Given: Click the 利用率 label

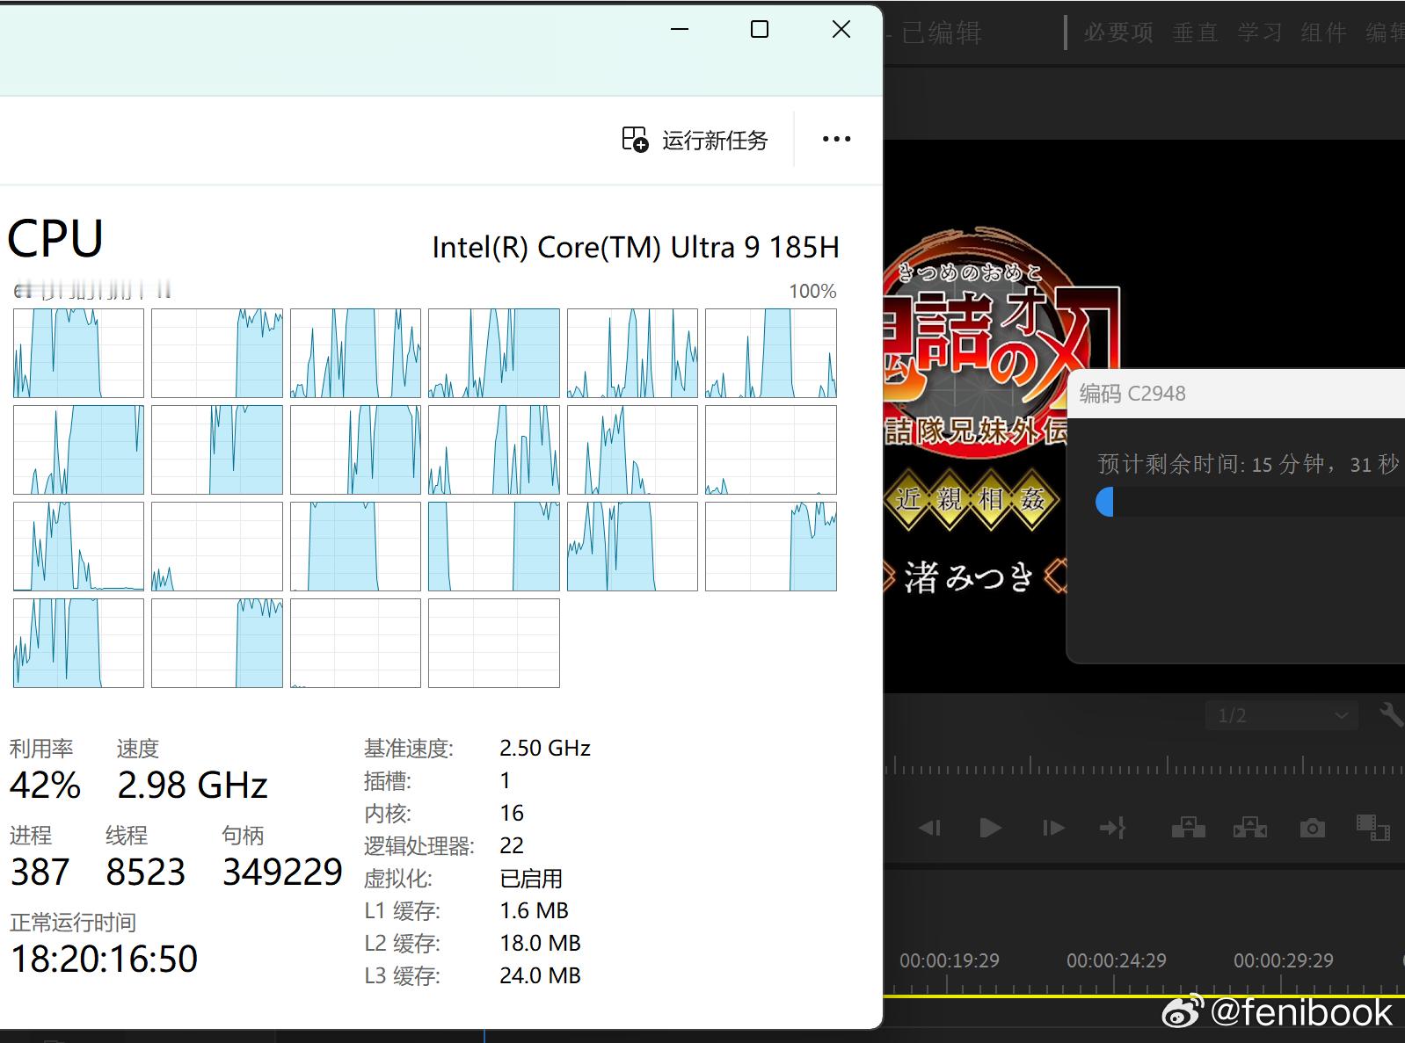Looking at the screenshot, I should tap(41, 749).
